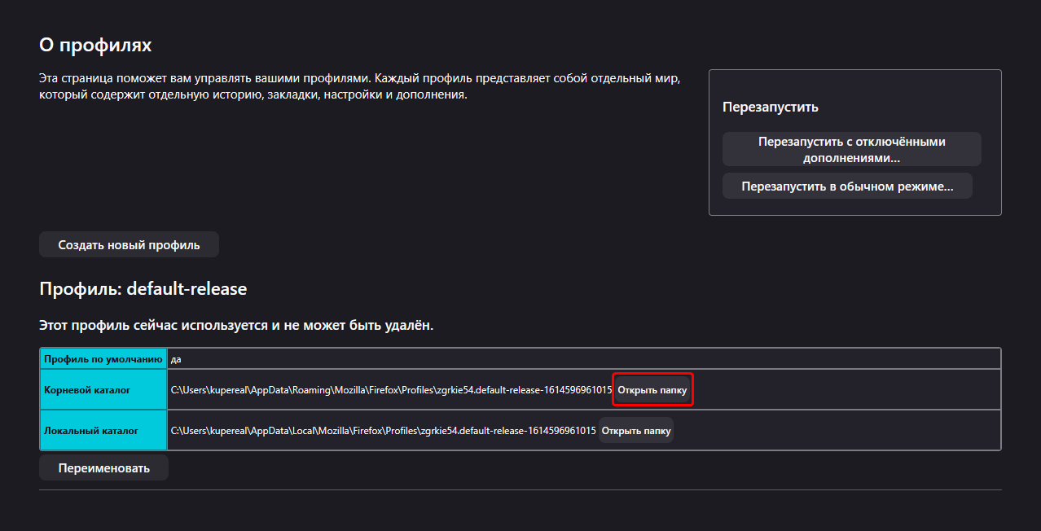Select the Roaming profile path text
Image resolution: width=1041 pixels, height=531 pixels.
tap(391, 390)
